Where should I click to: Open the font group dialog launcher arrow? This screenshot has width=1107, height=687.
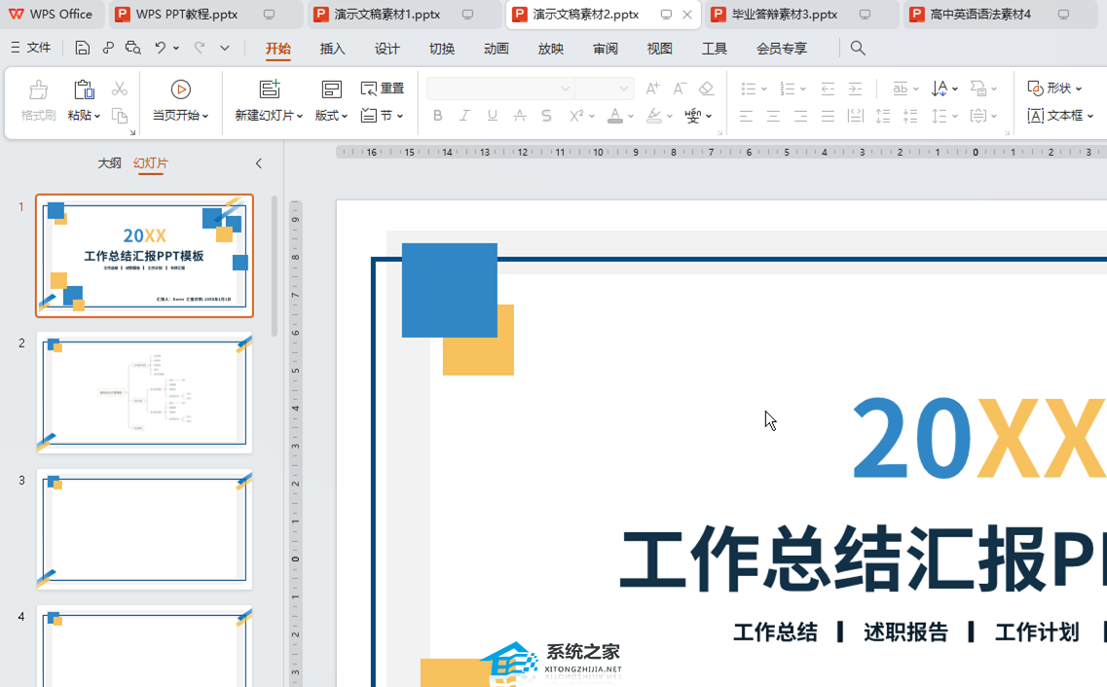point(720,132)
